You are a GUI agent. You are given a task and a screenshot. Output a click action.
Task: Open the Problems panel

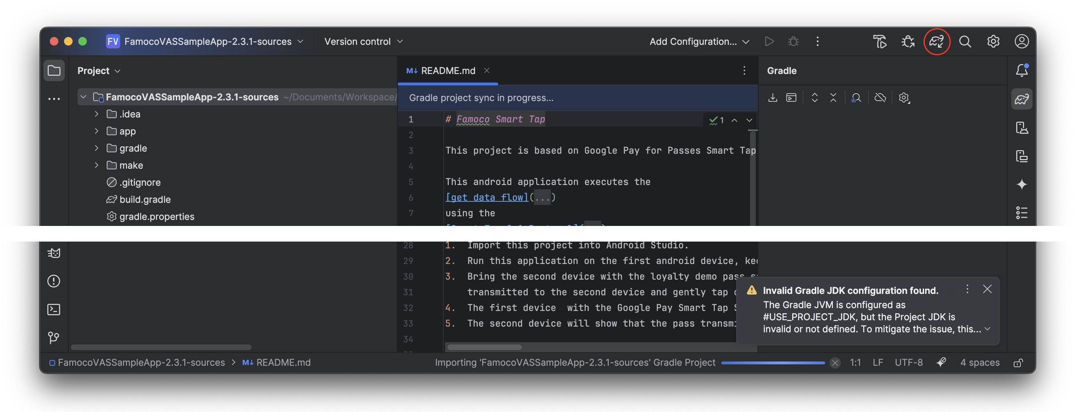click(54, 281)
